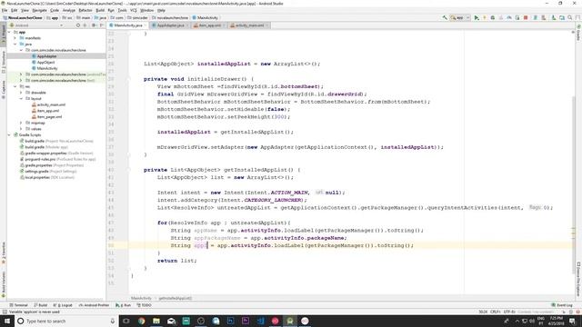
Task: Select MainActivity class in project tree
Action: pyautogui.click(x=47, y=68)
